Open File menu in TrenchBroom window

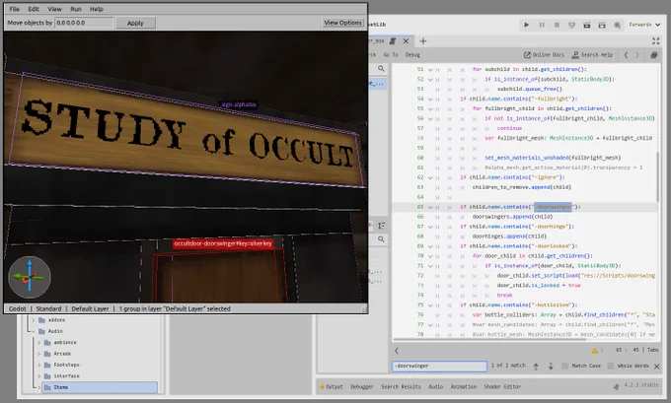[x=14, y=9]
